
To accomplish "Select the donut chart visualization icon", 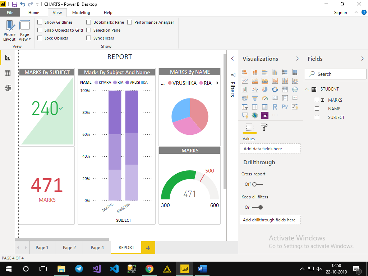I will [275, 89].
